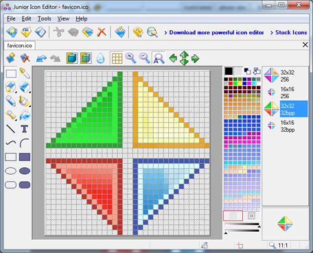Open the View menu
The height and width of the screenshot is (253, 313).
[x=63, y=19]
